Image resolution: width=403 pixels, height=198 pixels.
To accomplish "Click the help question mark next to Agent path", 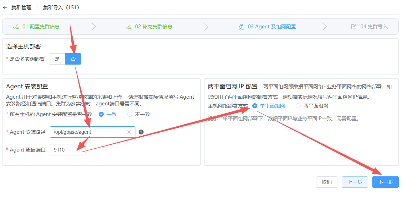I will coord(141,132).
